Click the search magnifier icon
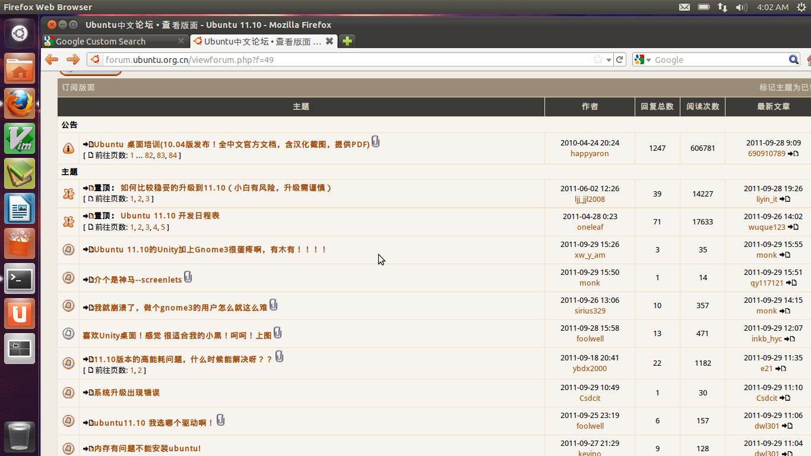Image resolution: width=811 pixels, height=456 pixels. point(794,59)
